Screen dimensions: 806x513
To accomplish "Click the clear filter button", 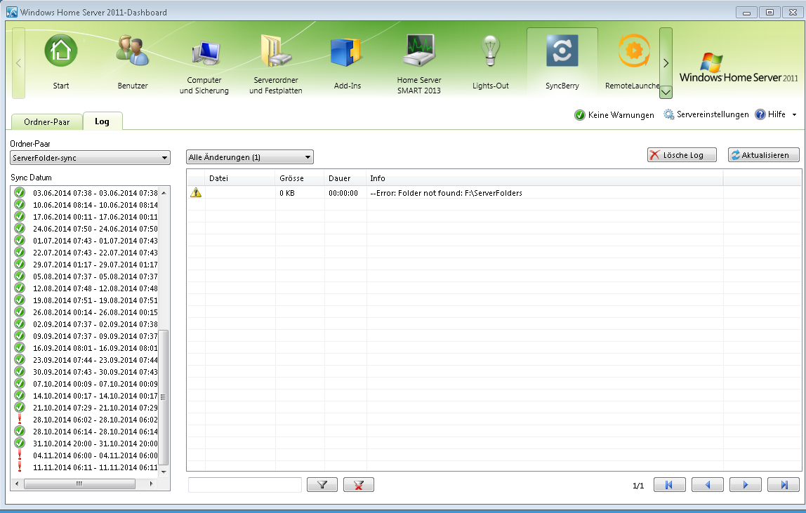I will pyautogui.click(x=358, y=485).
